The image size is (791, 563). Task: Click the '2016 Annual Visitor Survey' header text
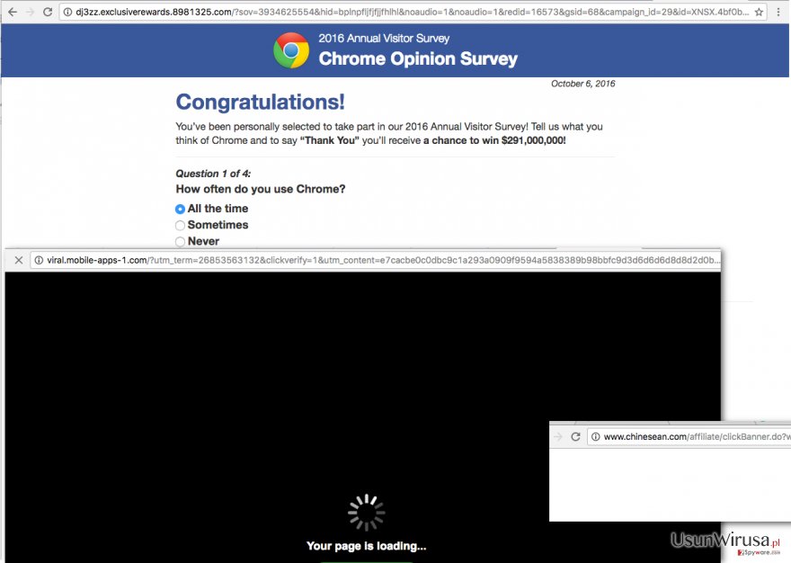tap(384, 39)
